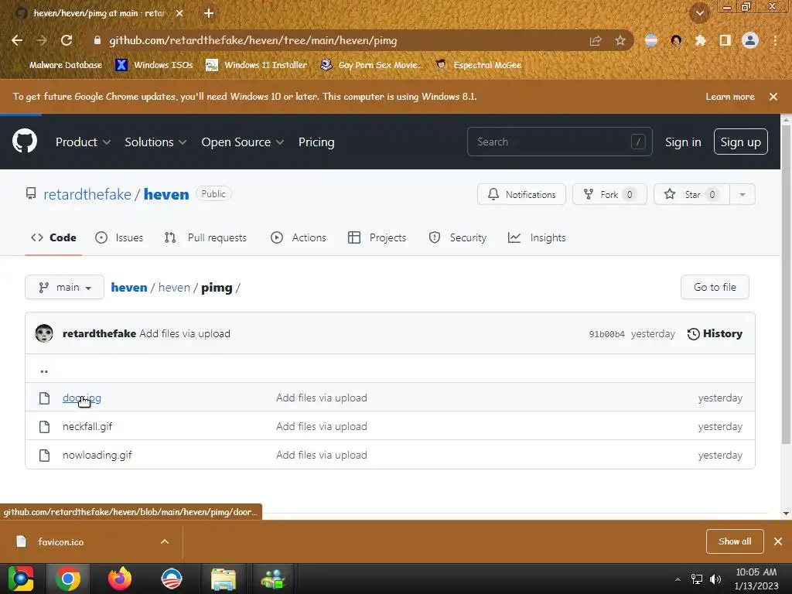Switch to the Pull requests tab
Viewport: 792px width, 594px height.
point(206,237)
